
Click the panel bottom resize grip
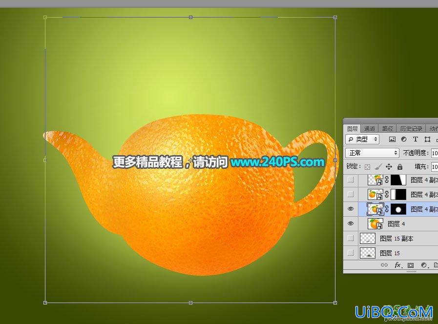tap(411, 271)
